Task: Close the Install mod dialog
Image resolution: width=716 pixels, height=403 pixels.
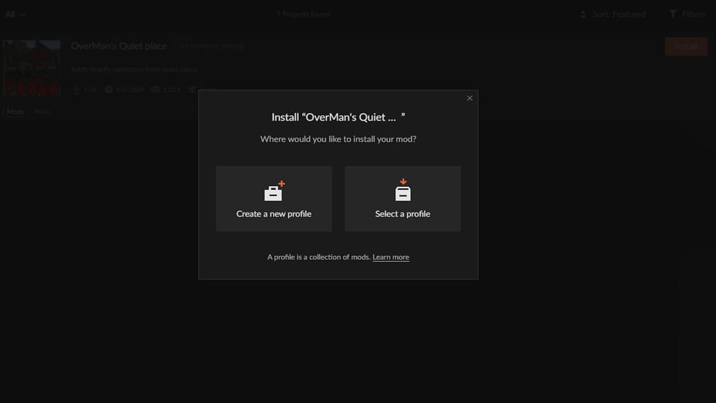Action: tap(469, 98)
